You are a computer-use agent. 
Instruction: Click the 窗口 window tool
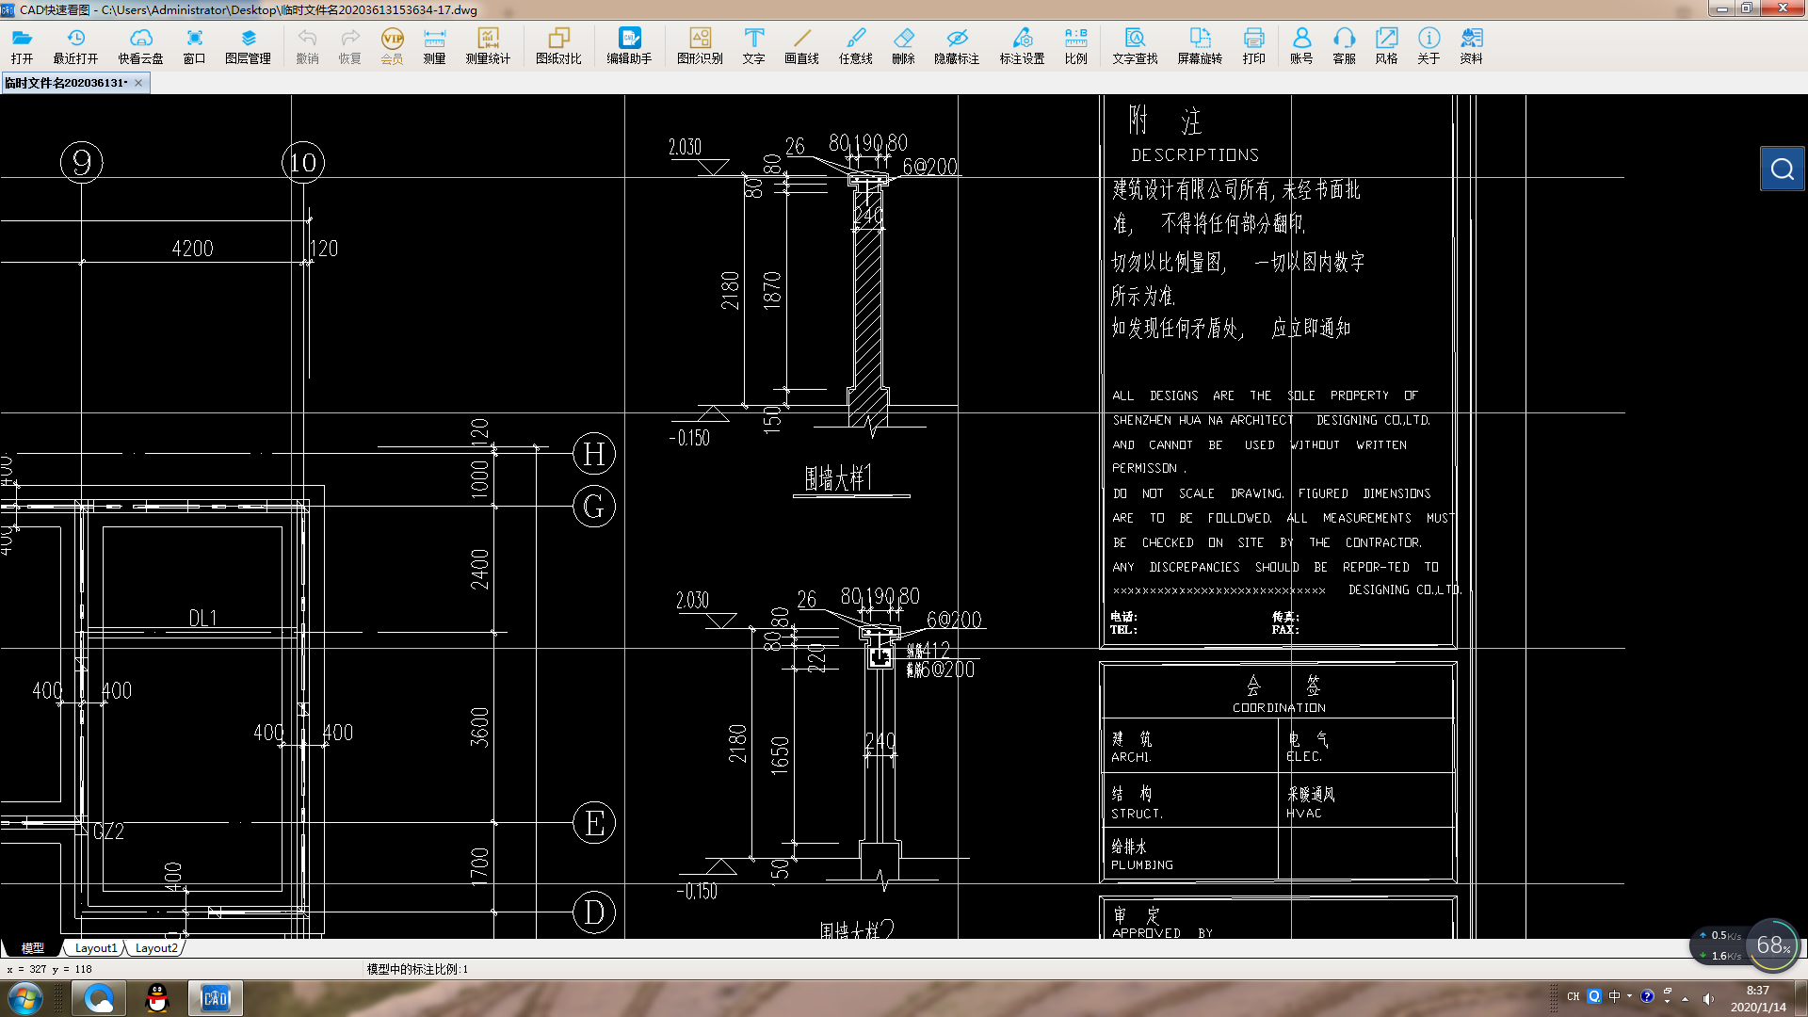(x=194, y=45)
